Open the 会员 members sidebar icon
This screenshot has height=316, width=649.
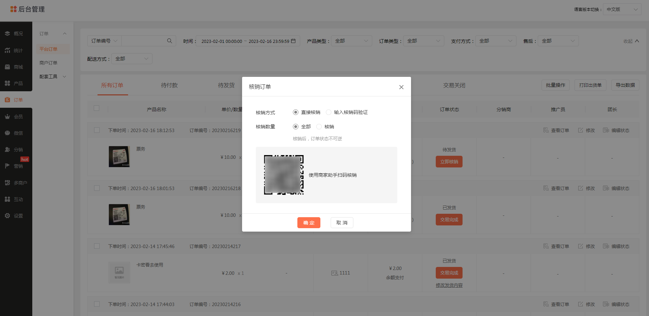tap(7, 117)
